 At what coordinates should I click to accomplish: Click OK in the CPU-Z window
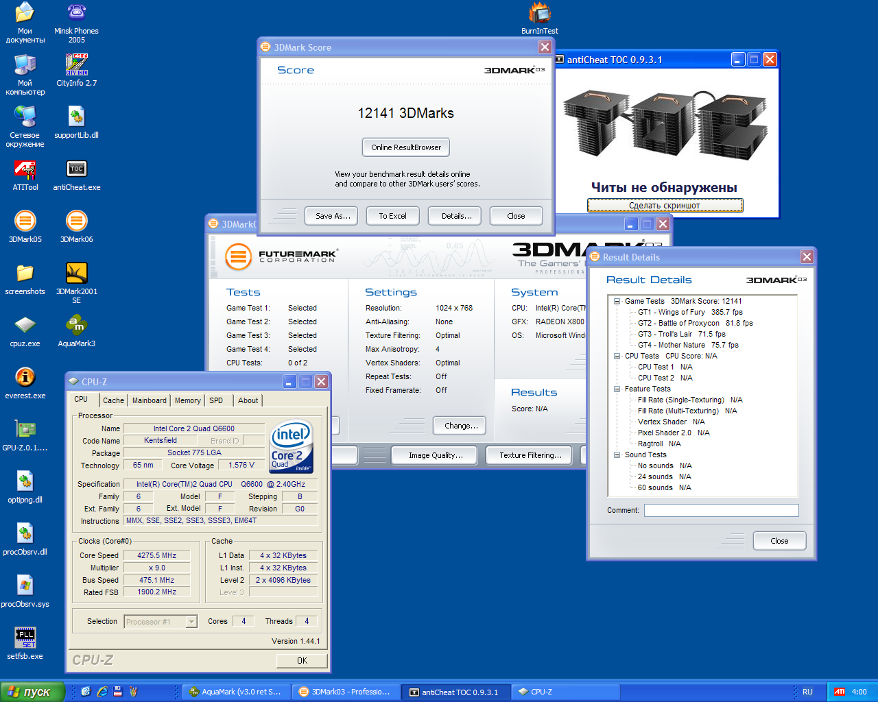302,661
